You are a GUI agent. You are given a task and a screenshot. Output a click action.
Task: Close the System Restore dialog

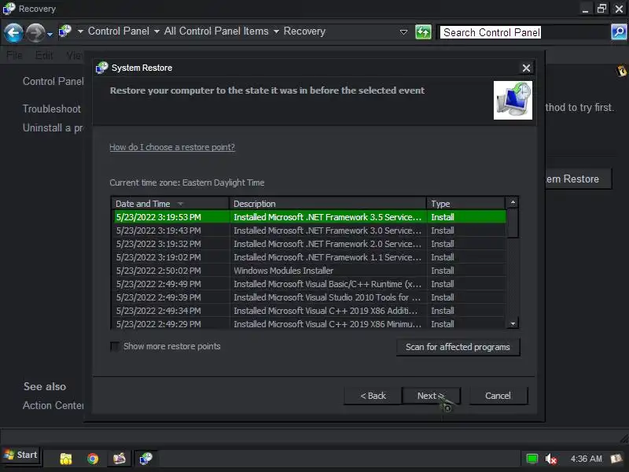(526, 68)
